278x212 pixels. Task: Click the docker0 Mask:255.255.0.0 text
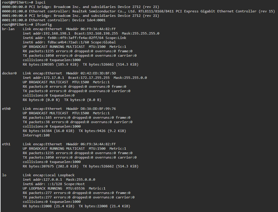point(130,78)
